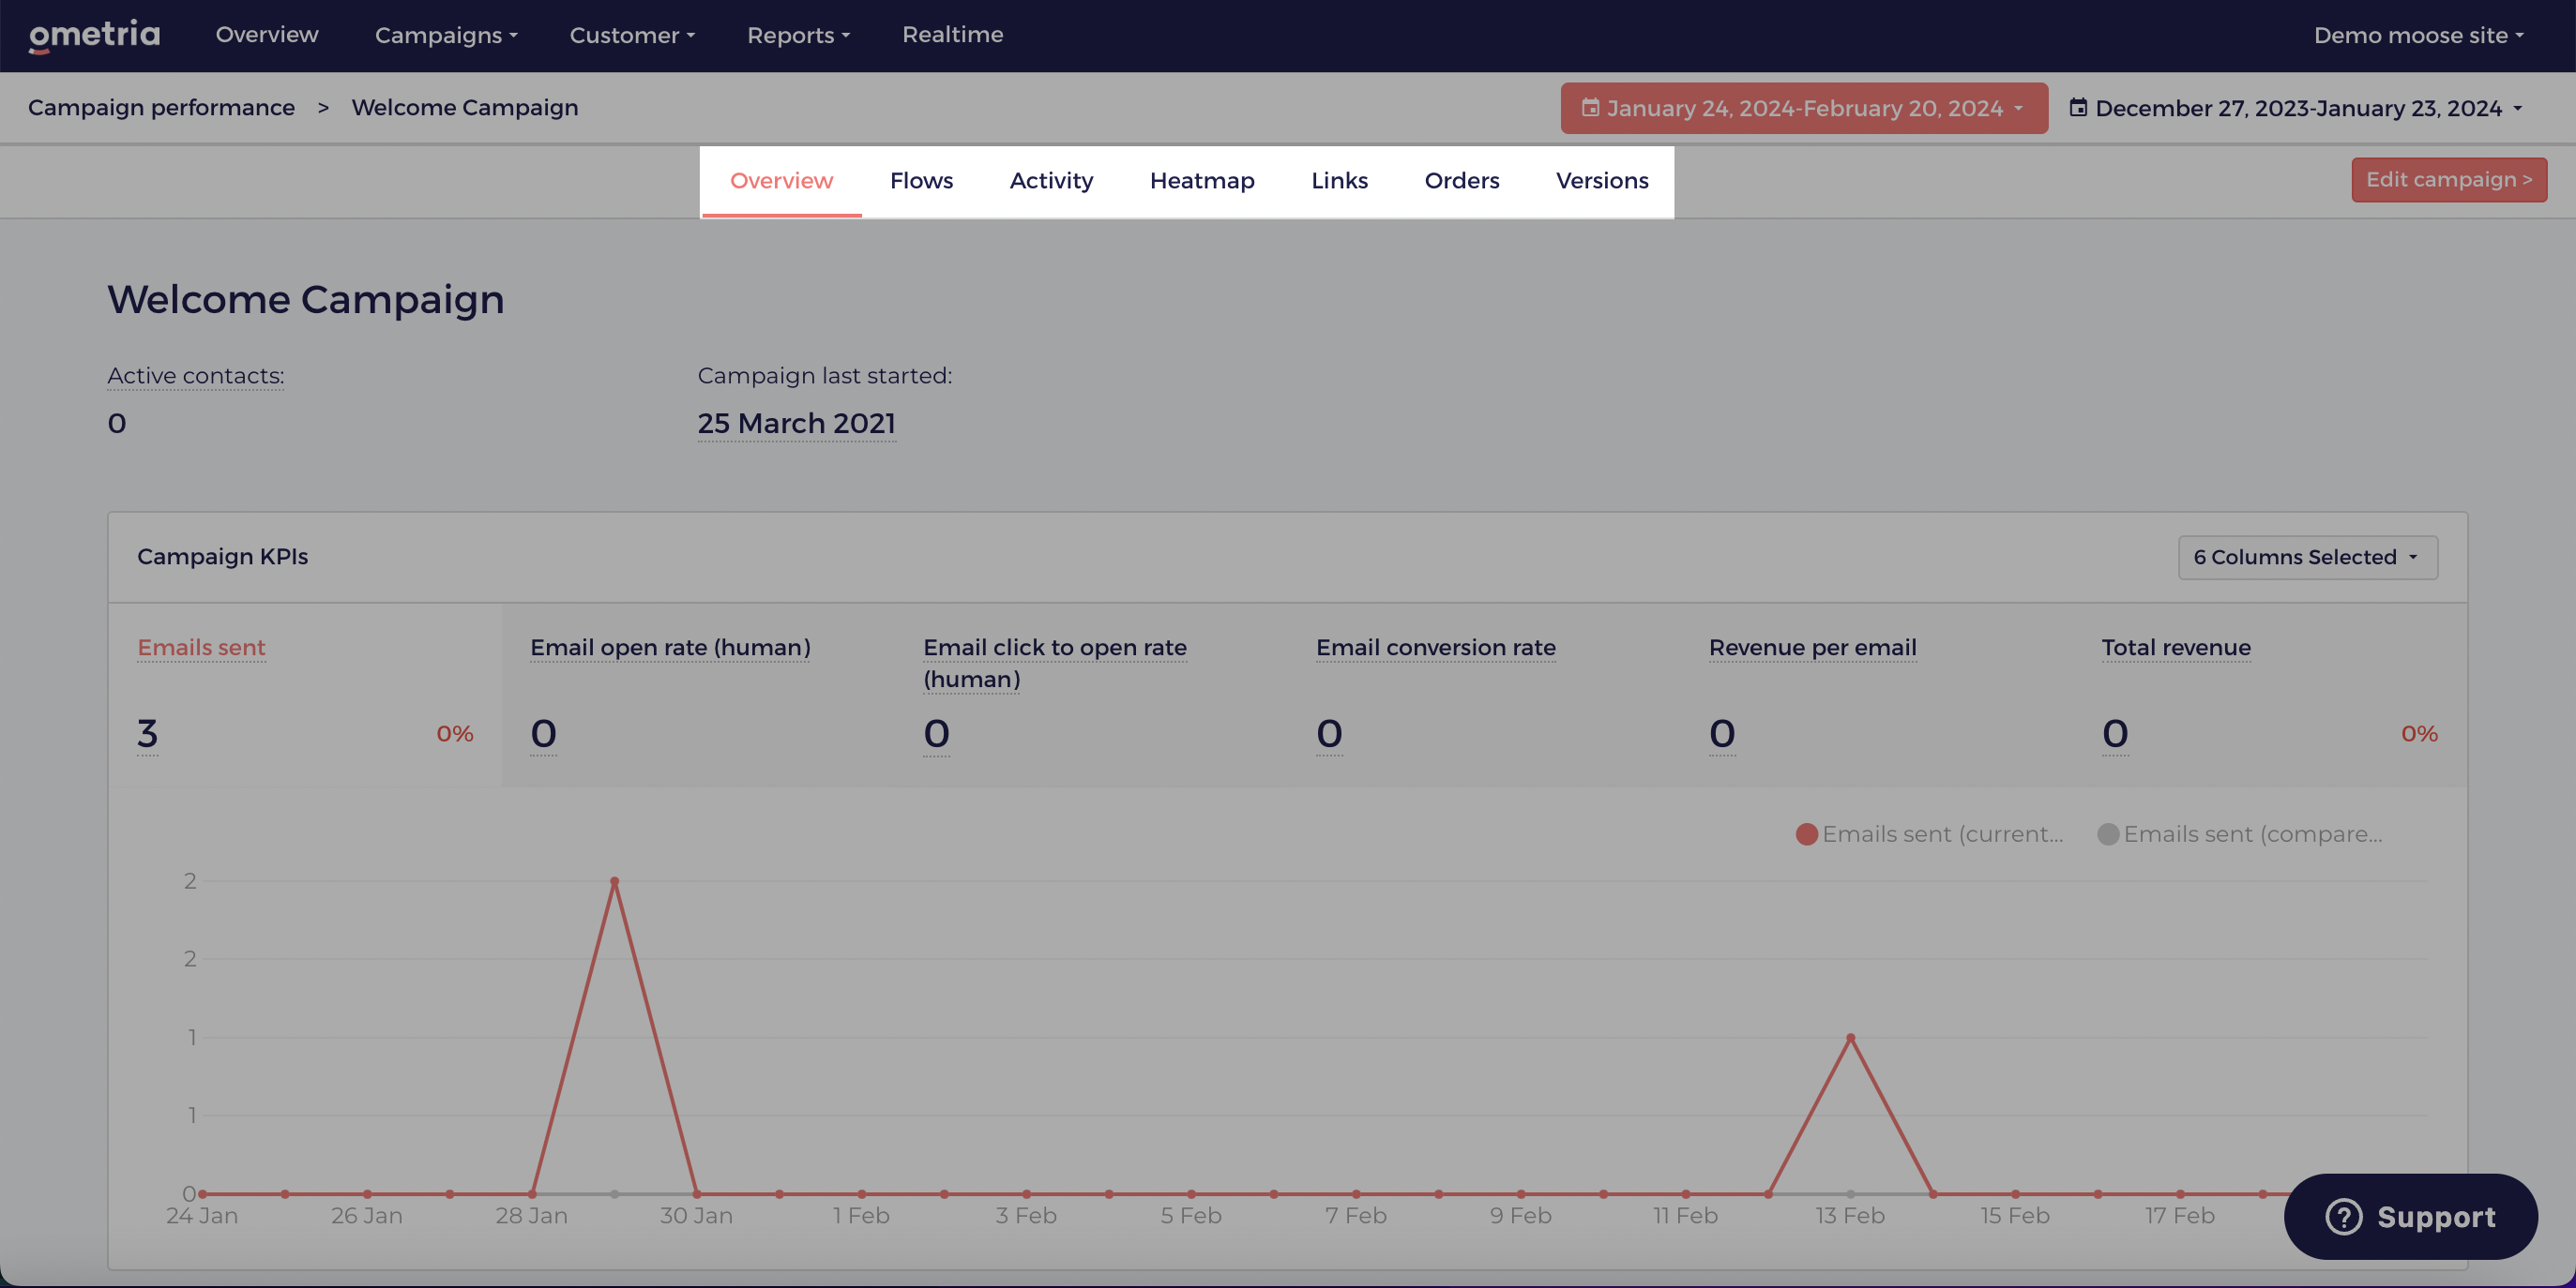Open the Versions tab
The height and width of the screenshot is (1288, 2576).
point(1602,181)
